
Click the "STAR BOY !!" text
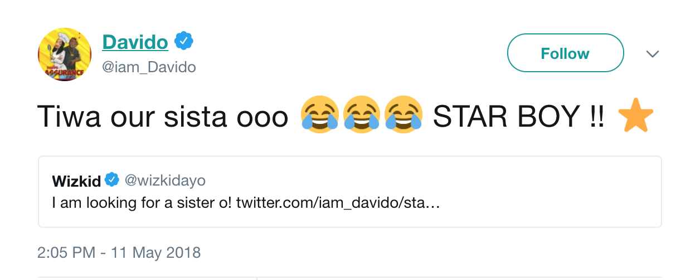pos(518,117)
